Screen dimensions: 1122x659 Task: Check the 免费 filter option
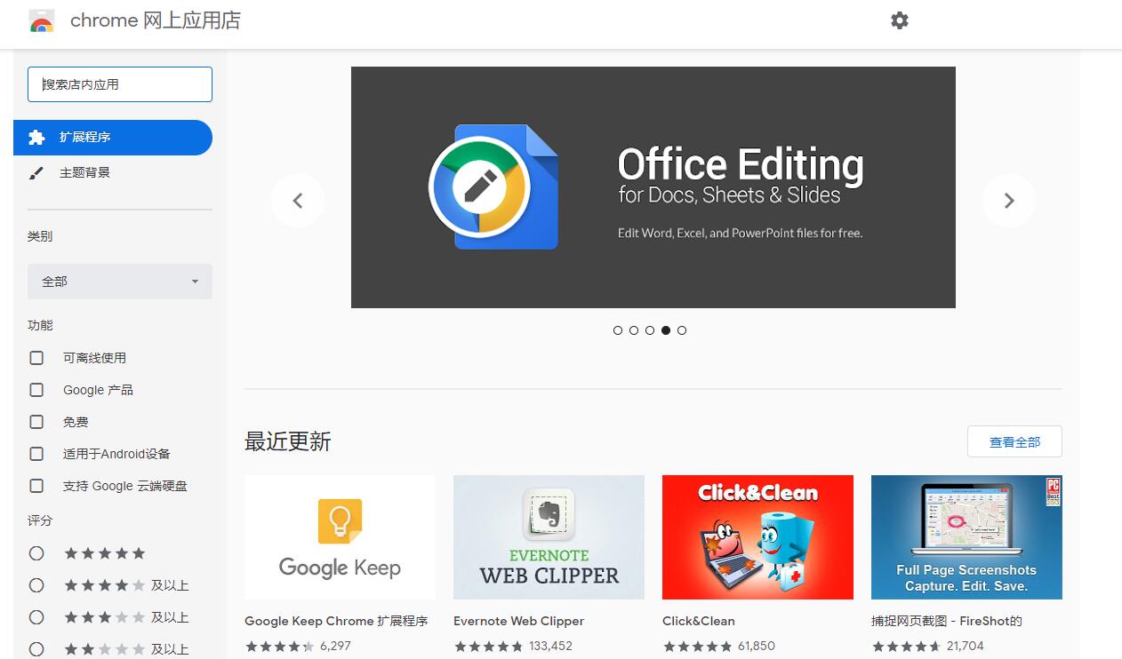click(36, 422)
